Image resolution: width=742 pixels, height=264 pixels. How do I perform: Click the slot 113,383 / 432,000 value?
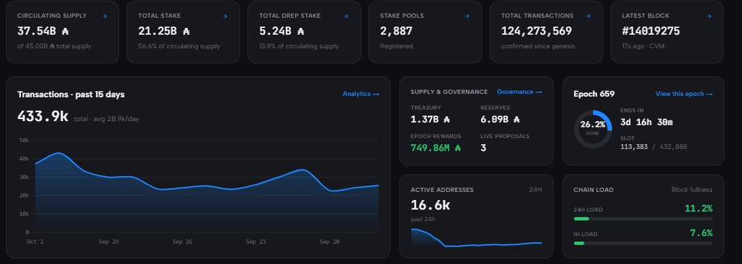654,147
